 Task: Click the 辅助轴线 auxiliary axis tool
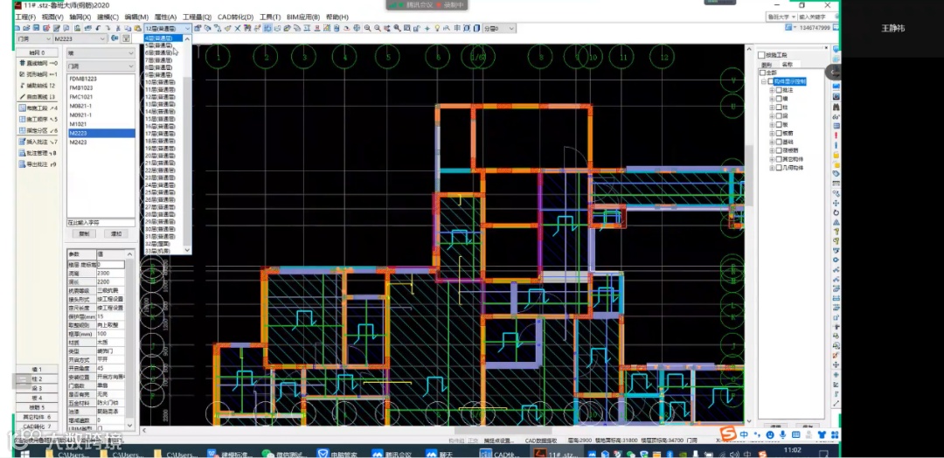click(38, 86)
